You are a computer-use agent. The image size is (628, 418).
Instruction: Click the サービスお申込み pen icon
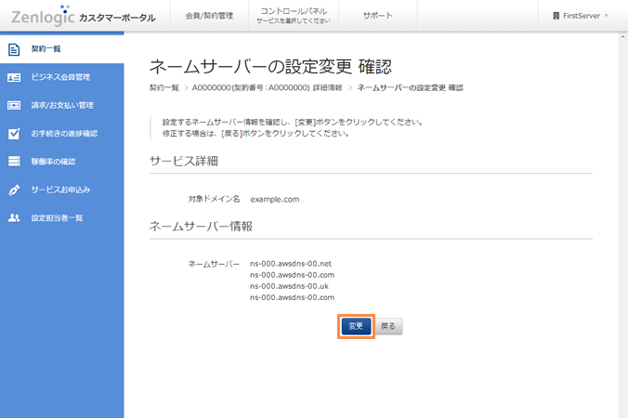point(14,189)
